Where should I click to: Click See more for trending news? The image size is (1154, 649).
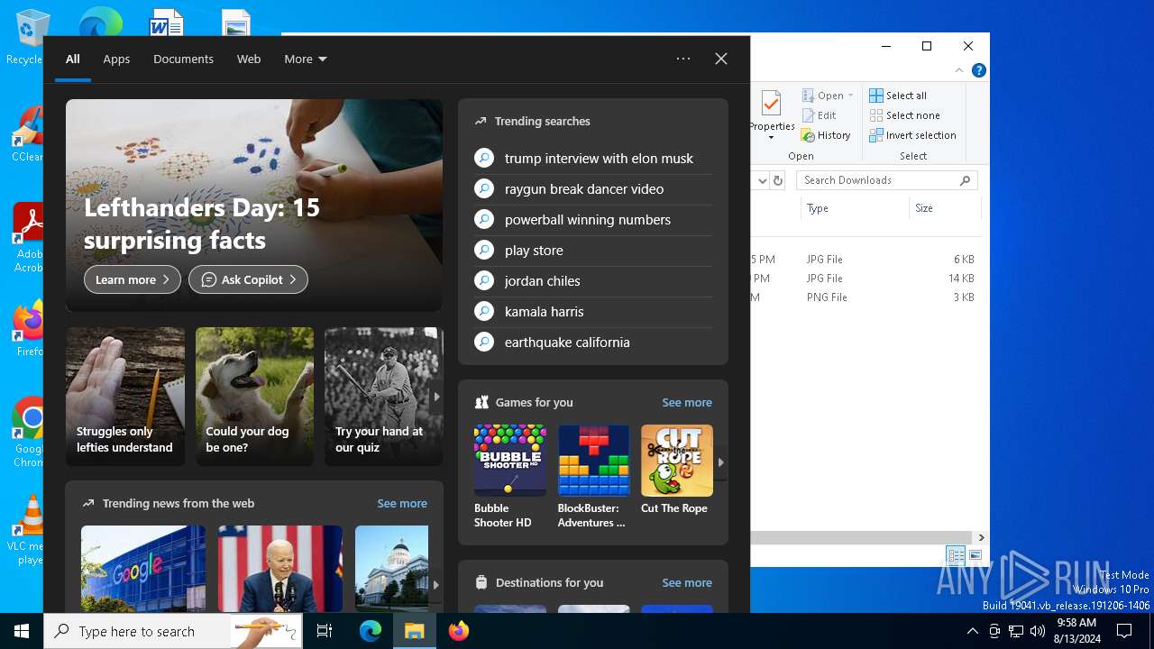click(x=402, y=503)
